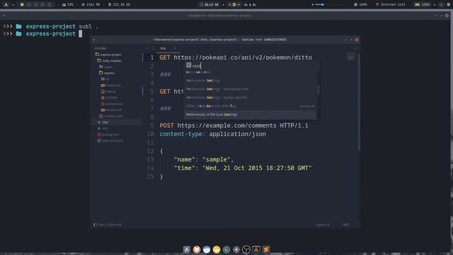
Task: Switch to the fourth workspace dot
Action: click(x=42, y=5)
